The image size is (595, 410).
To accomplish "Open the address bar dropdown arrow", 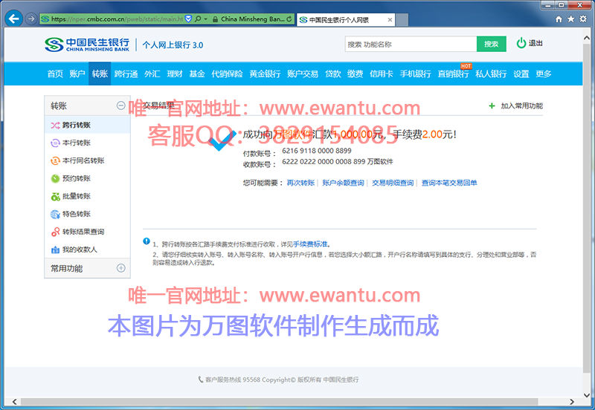I will pos(206,19).
